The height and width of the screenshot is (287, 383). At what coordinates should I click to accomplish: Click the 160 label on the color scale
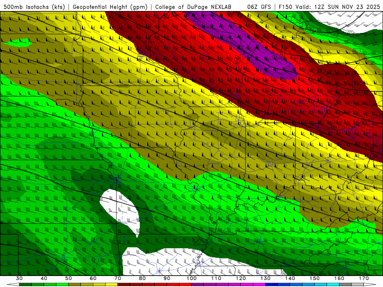click(339, 278)
